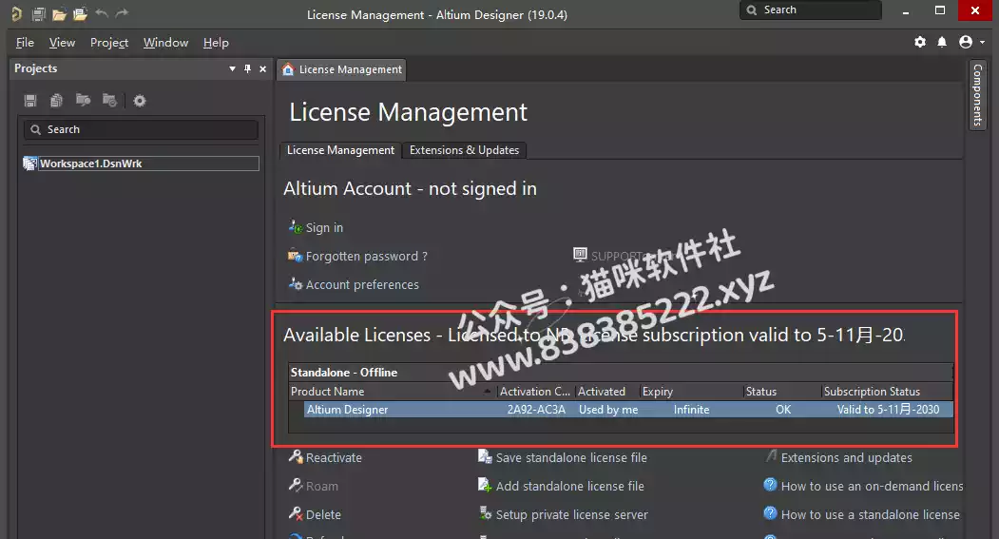Click the Reactivate icon
This screenshot has width=999, height=539.
[295, 456]
